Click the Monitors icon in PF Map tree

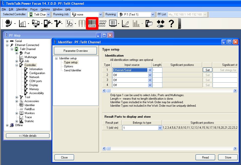click(x=21, y=113)
